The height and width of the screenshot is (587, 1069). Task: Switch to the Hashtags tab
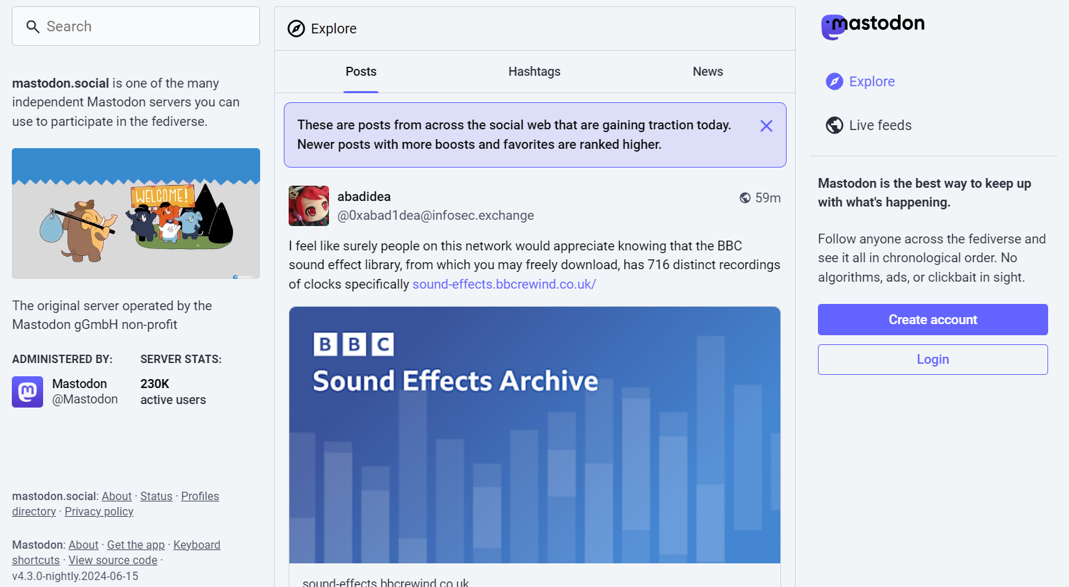pyautogui.click(x=534, y=72)
